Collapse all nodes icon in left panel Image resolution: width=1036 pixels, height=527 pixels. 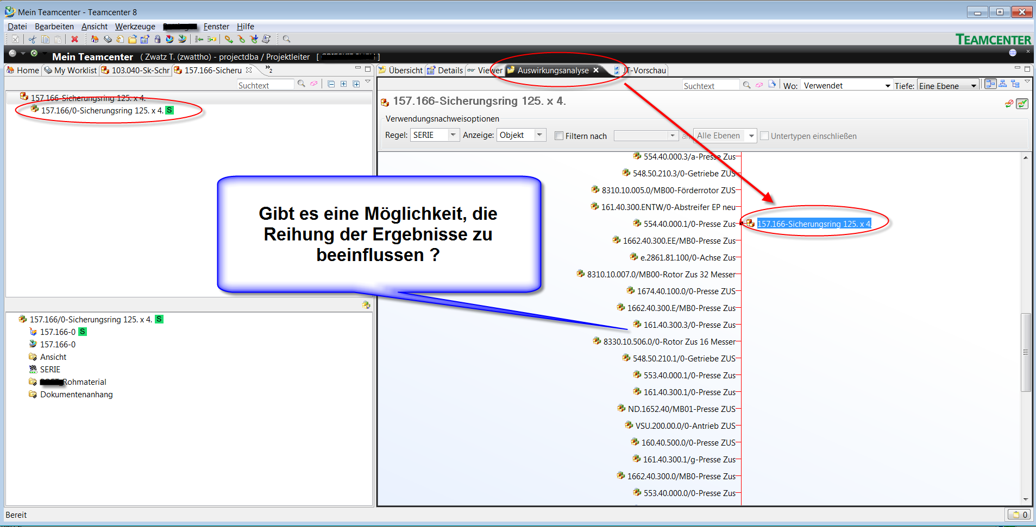pos(331,84)
